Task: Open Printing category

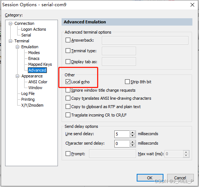Action: point(28,99)
